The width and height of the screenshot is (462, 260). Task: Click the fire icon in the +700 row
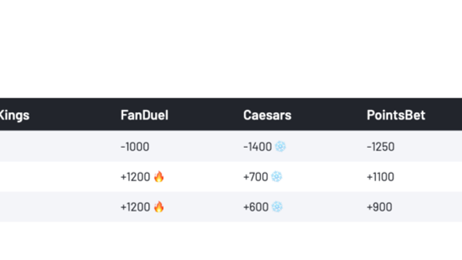point(159,176)
